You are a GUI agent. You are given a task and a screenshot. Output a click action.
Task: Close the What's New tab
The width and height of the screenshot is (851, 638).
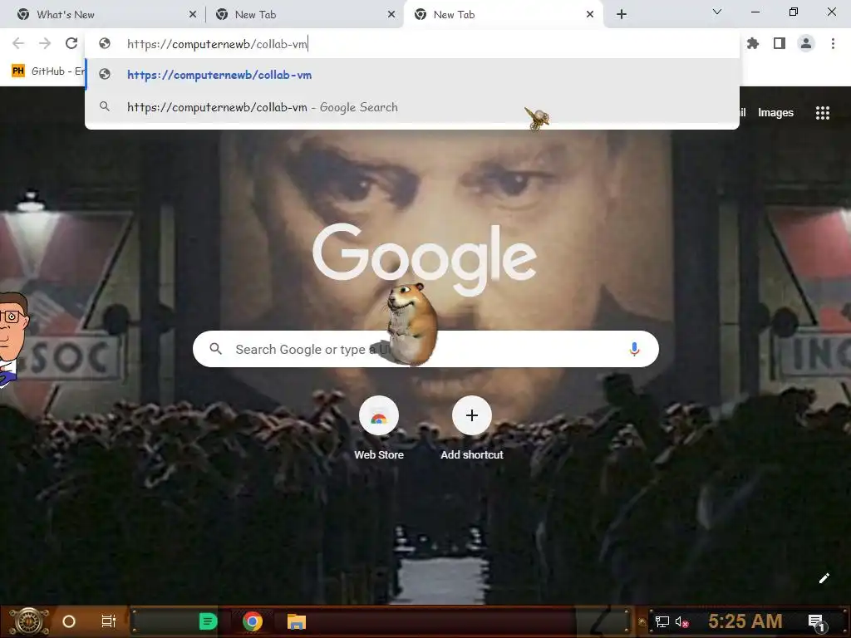(x=193, y=15)
